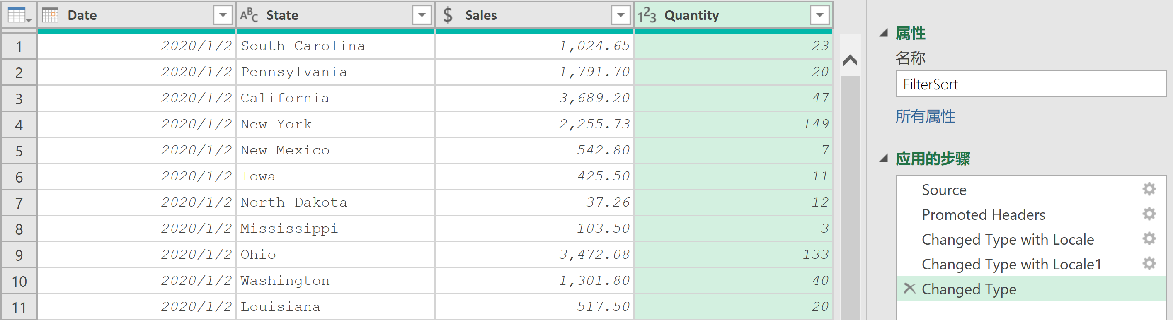Click the New Mexico cell
Viewport: 1173px width, 320px height.
(x=335, y=150)
